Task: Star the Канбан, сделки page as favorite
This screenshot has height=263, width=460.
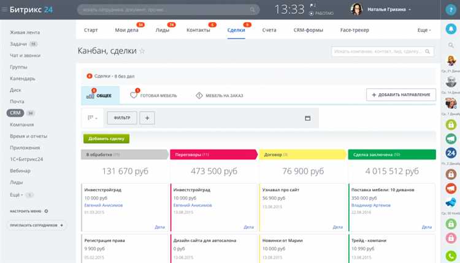Action: tap(142, 51)
